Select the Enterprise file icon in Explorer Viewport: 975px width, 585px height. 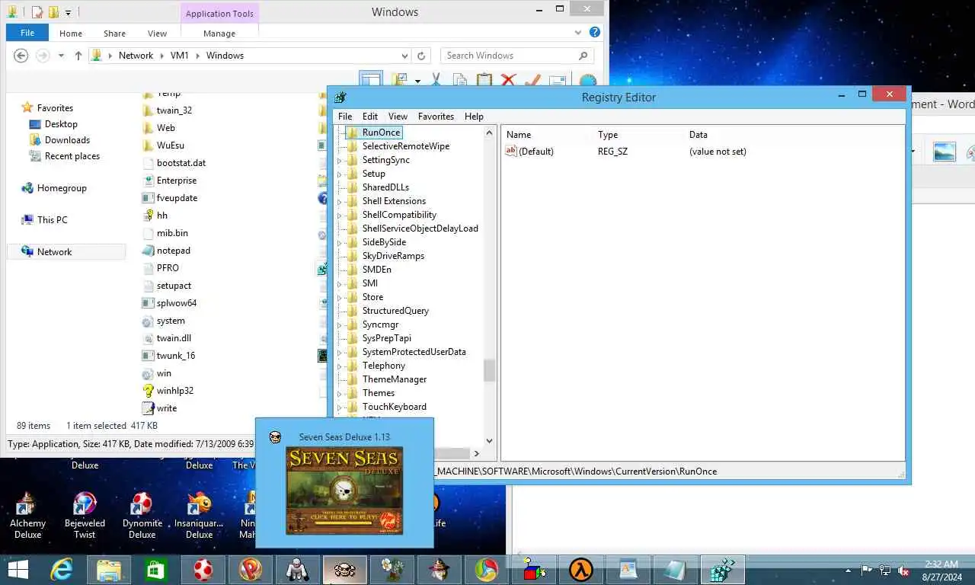click(x=149, y=181)
